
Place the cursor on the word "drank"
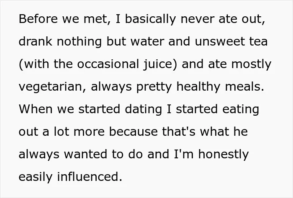point(35,41)
